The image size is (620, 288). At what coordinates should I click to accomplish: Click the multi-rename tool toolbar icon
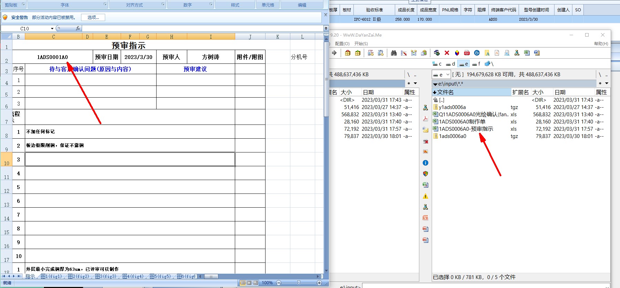click(x=404, y=53)
